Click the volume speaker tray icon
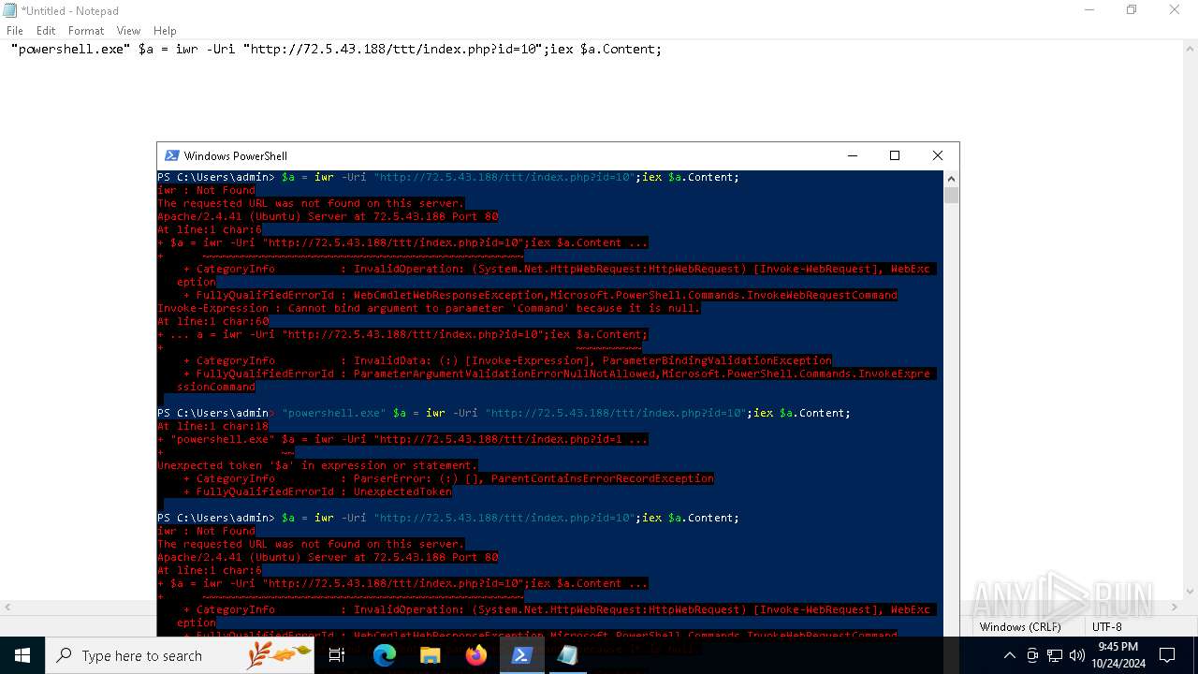The image size is (1198, 674). point(1077,655)
